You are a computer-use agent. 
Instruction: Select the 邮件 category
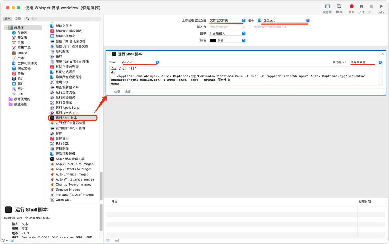21,84
